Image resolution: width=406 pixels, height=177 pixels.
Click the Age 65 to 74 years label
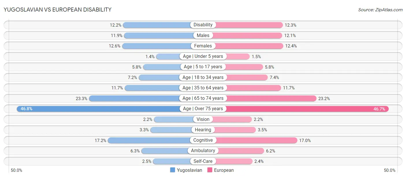tap(203, 98)
